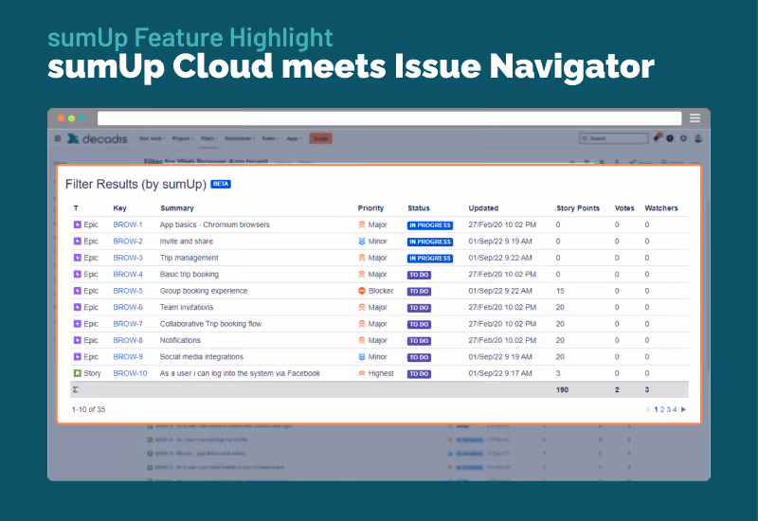
Task: Click summary 'Social media integrations'
Action: (x=202, y=357)
